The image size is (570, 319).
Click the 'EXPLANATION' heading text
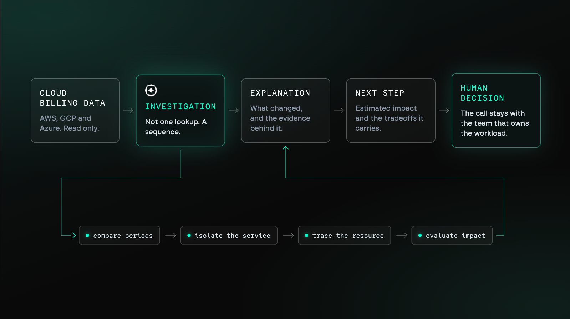coord(280,93)
